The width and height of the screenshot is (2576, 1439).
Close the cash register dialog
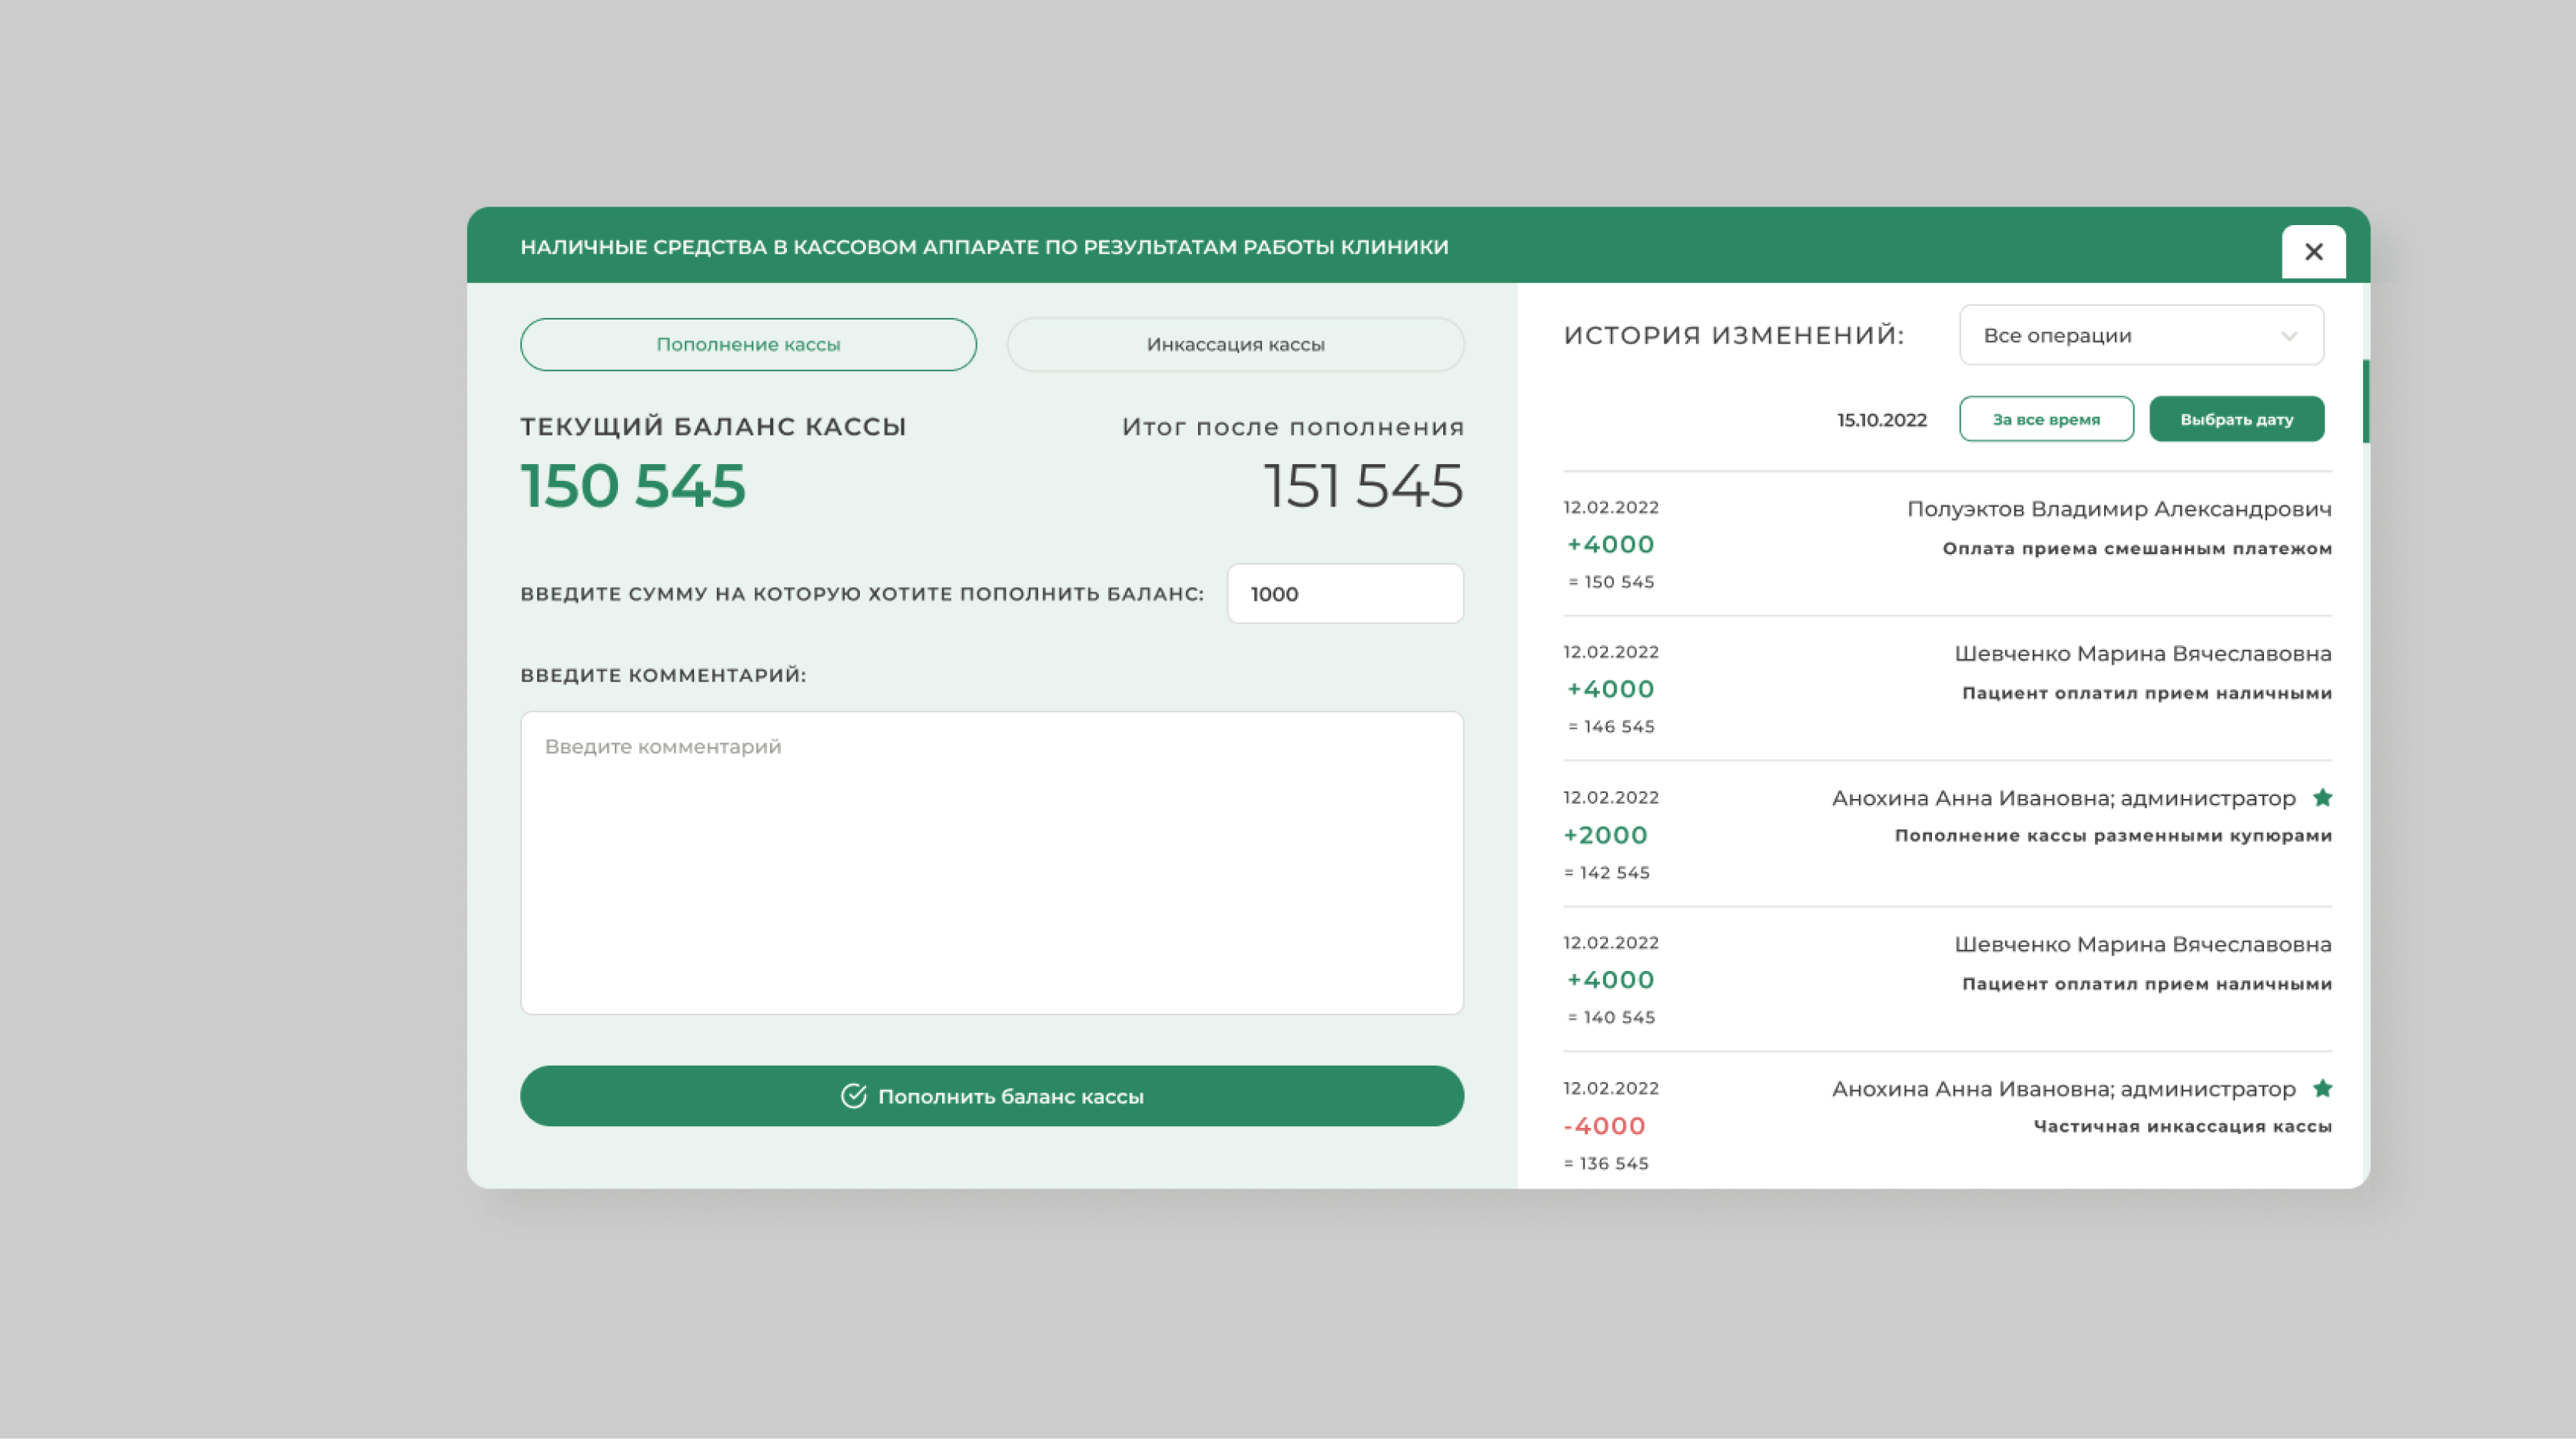click(2313, 252)
